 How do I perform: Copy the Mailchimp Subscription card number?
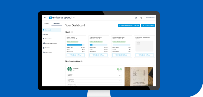(x=122, y=39)
